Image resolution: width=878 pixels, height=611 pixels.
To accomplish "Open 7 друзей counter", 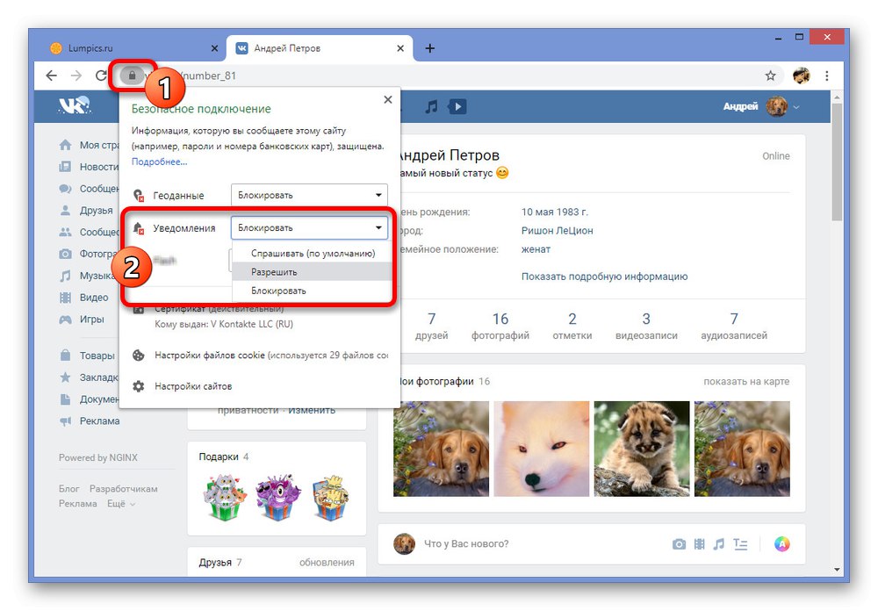I will [432, 327].
